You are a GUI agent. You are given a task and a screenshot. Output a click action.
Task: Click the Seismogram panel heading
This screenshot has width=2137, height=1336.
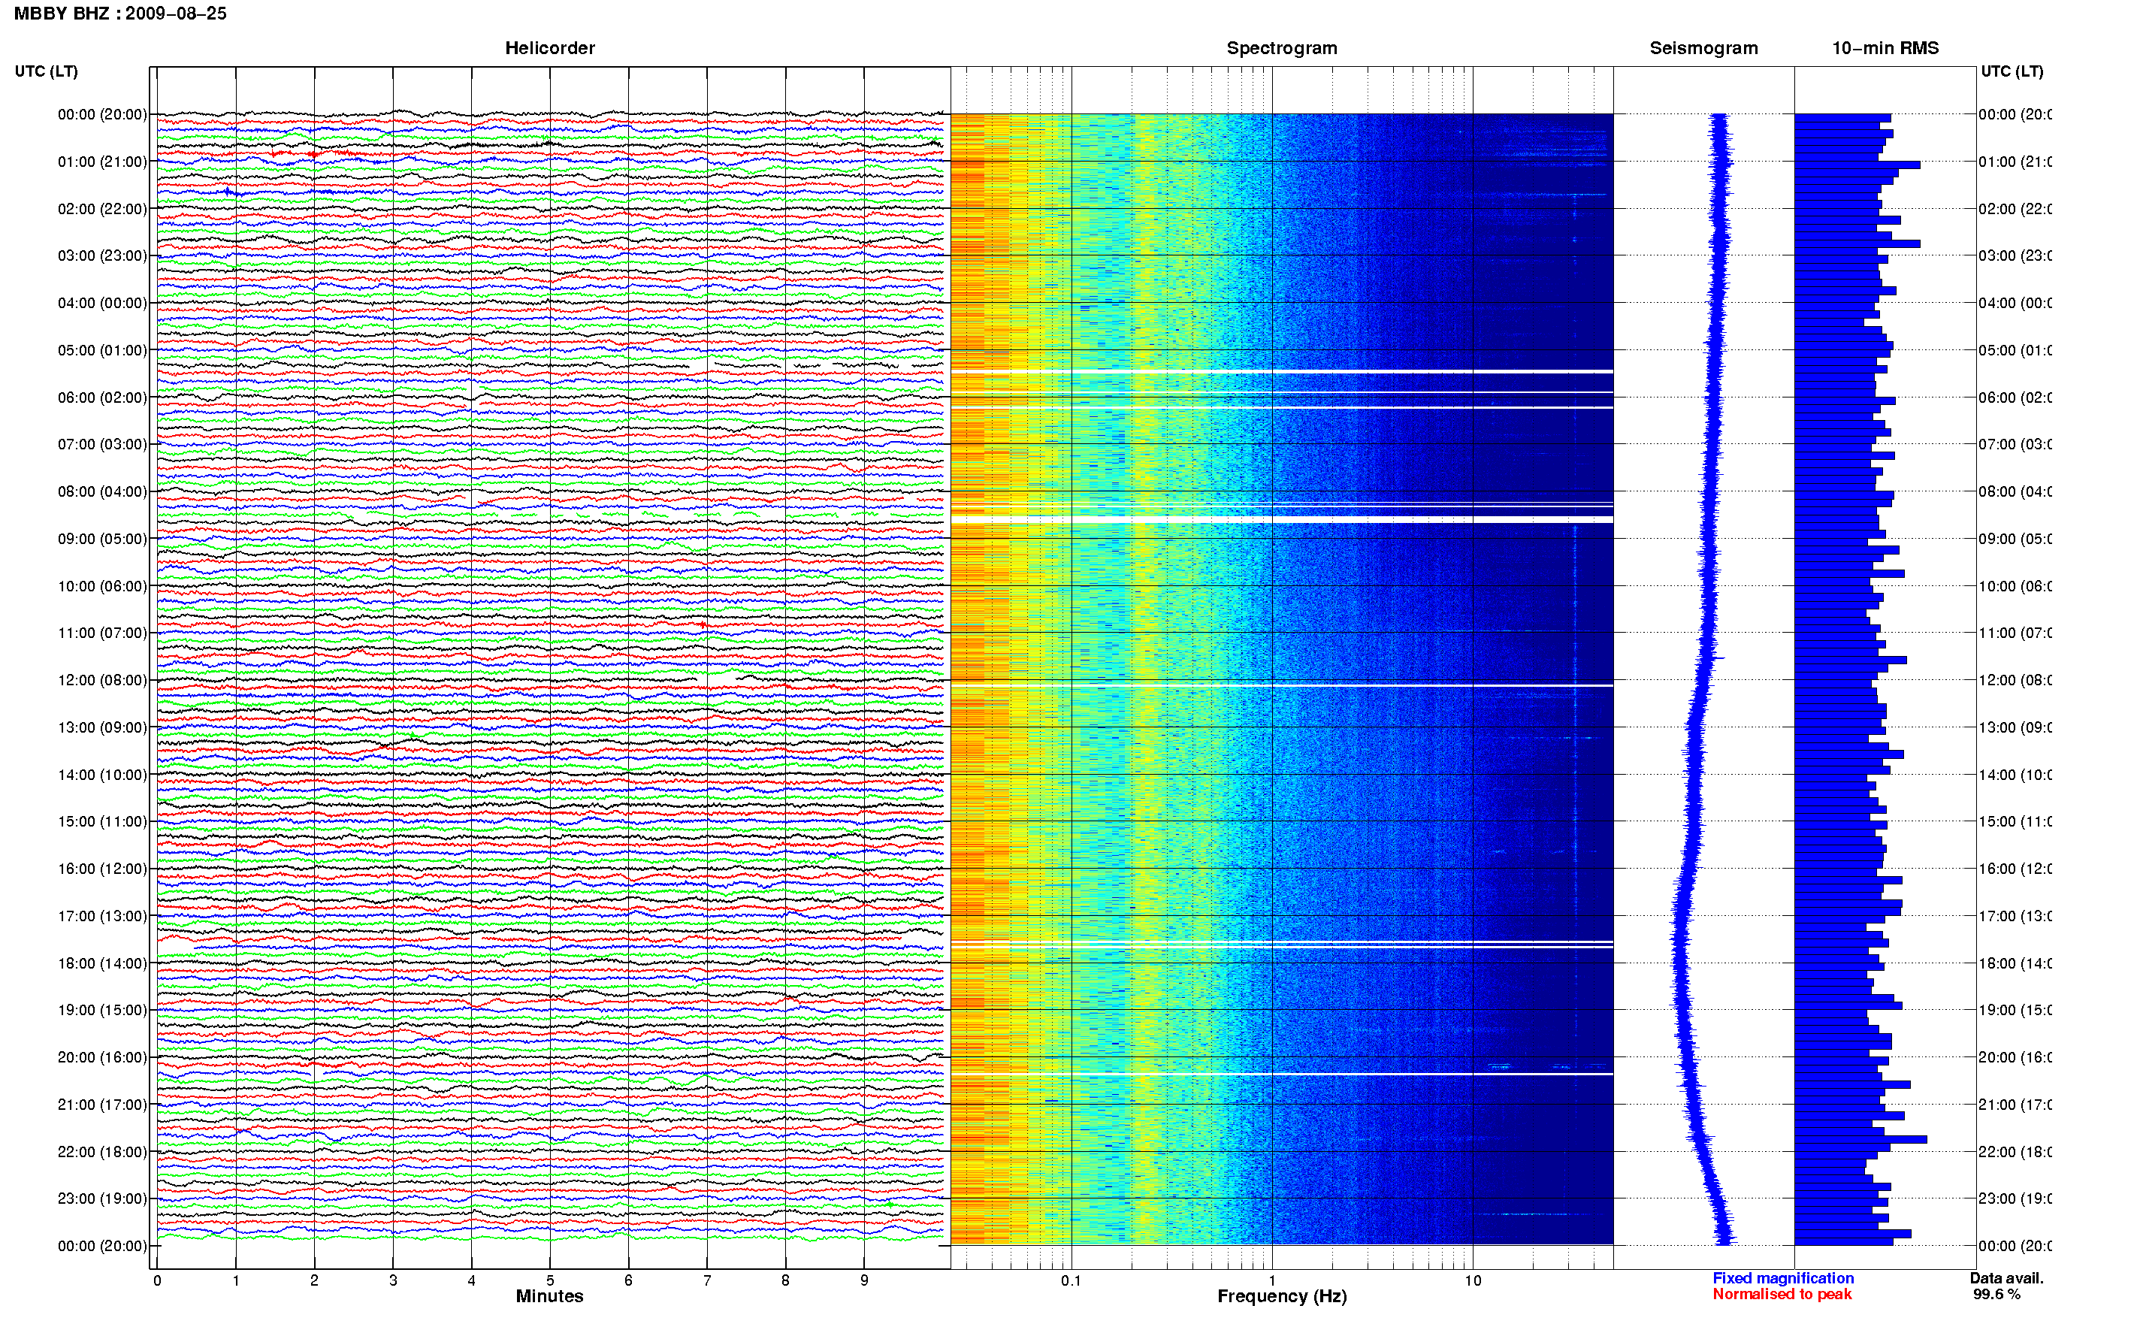[1703, 48]
